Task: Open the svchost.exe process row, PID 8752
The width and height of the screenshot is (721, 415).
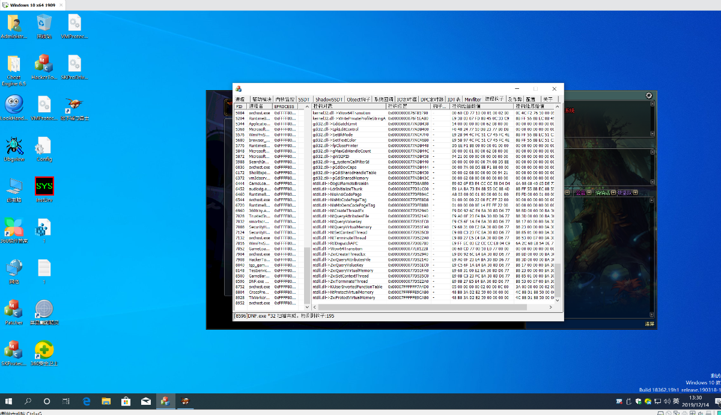Action: tap(268, 287)
